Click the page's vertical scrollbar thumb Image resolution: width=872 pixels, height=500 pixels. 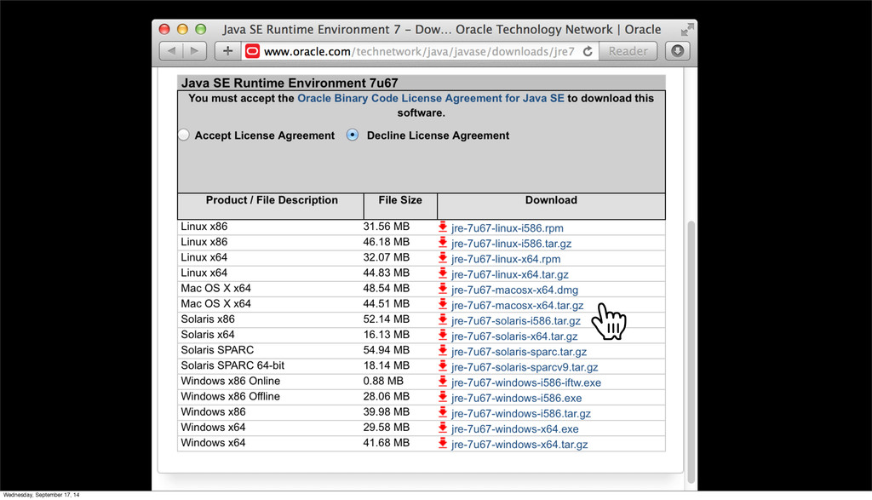(691, 341)
